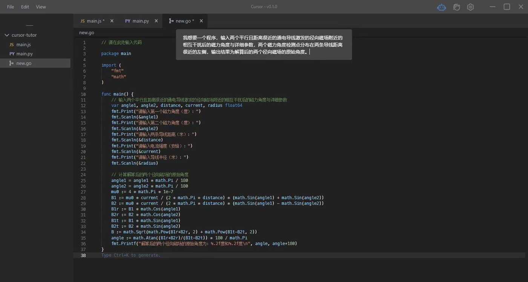Open the View menu
528x282 pixels.
point(41,7)
